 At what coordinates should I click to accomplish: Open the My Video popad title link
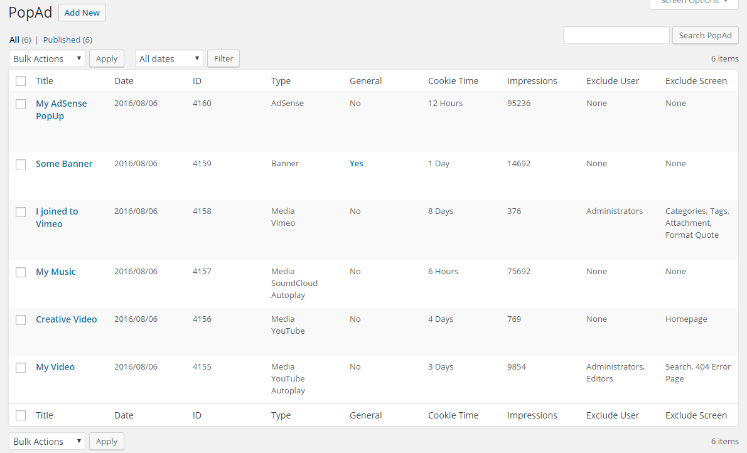[x=55, y=367]
